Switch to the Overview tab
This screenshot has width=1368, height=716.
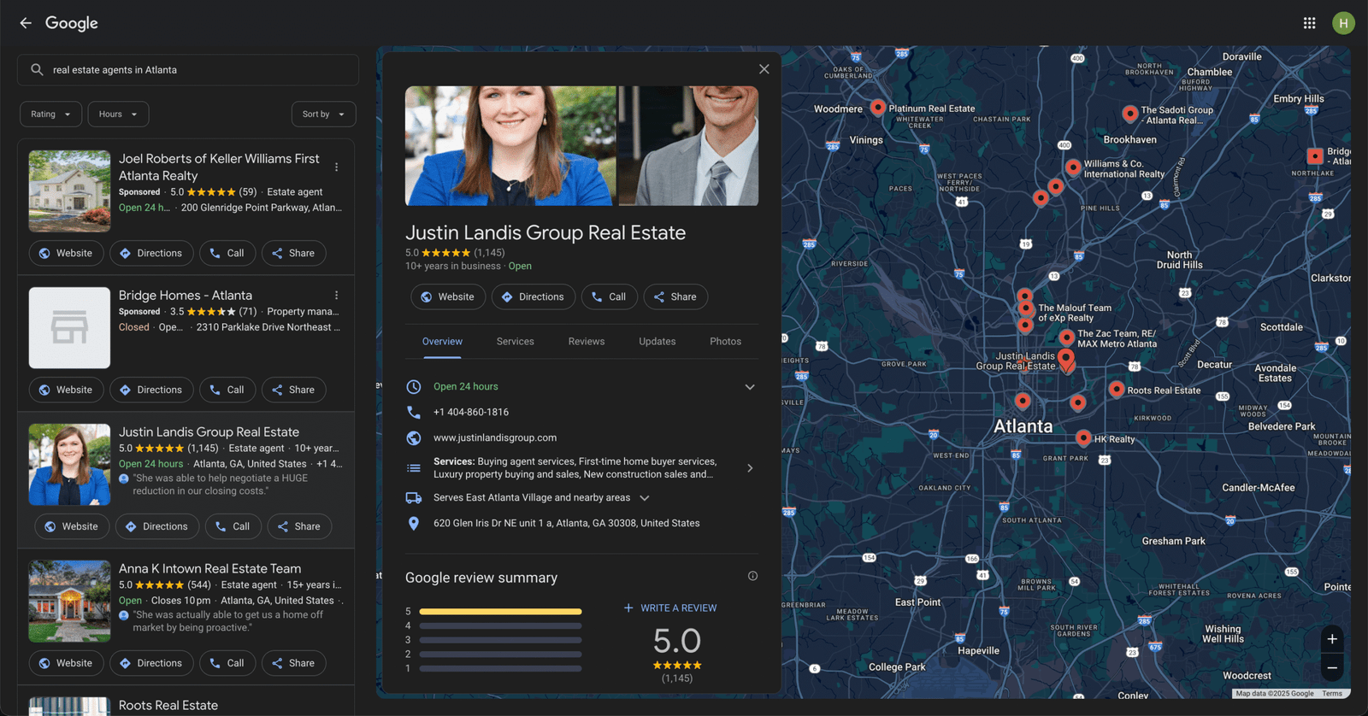pyautogui.click(x=442, y=342)
